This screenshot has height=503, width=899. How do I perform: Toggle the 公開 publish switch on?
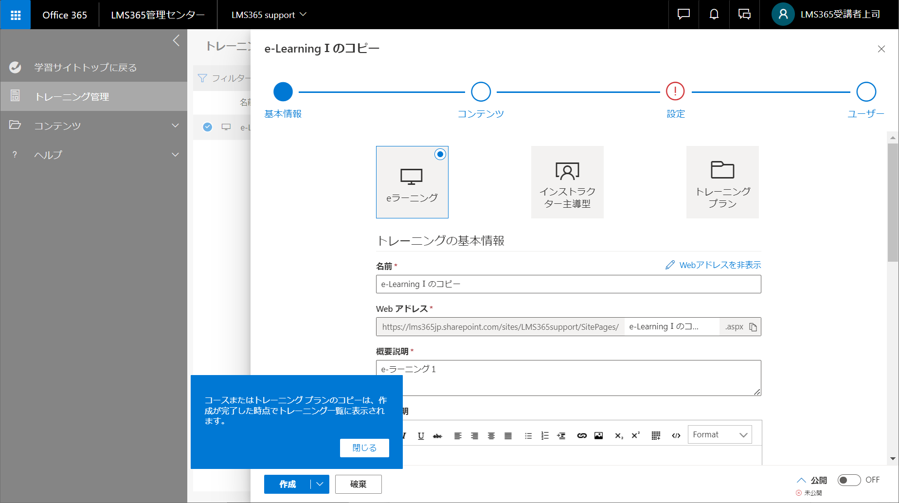[849, 480]
